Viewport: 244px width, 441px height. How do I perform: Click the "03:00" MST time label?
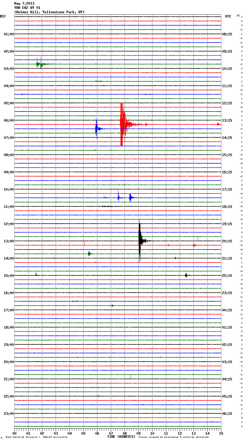tap(9, 68)
